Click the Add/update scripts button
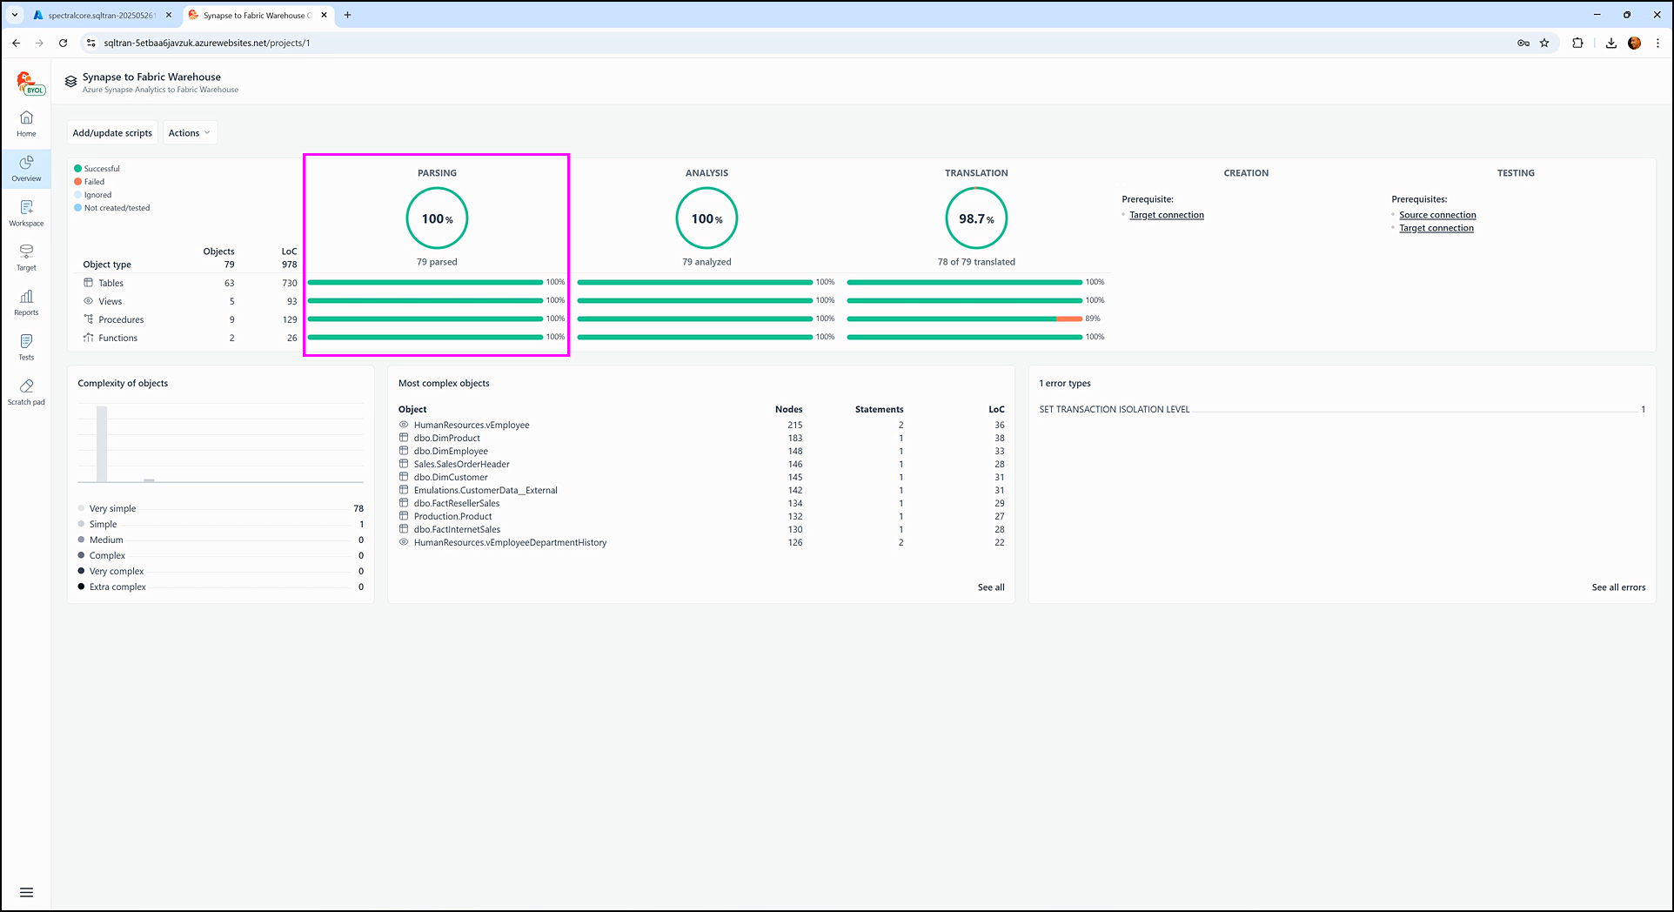1674x912 pixels. coord(112,133)
